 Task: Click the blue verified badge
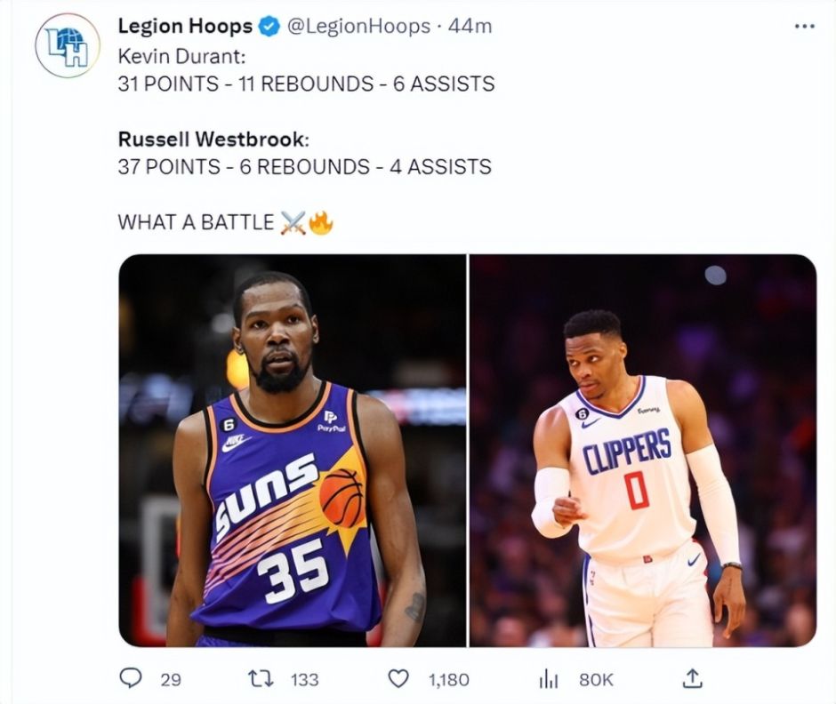269,28
